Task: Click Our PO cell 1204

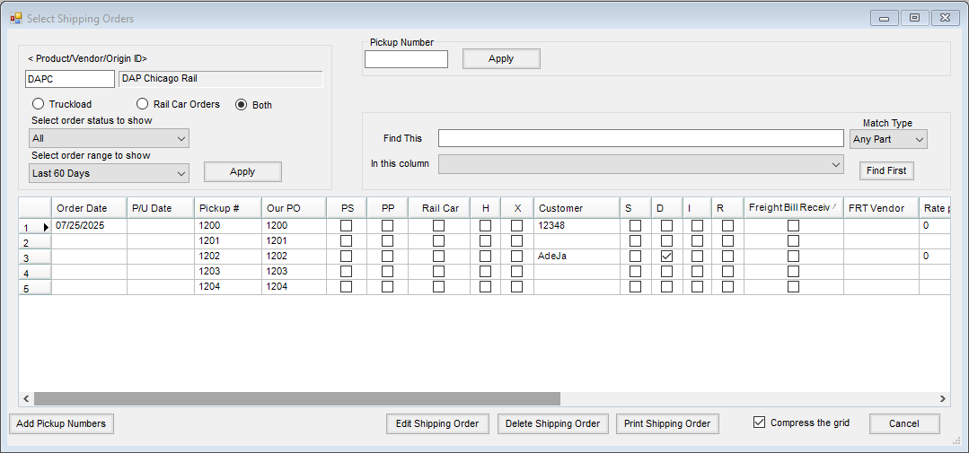Action: click(294, 286)
